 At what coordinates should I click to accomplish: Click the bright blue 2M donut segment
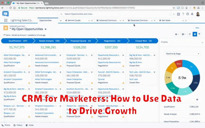192,67
